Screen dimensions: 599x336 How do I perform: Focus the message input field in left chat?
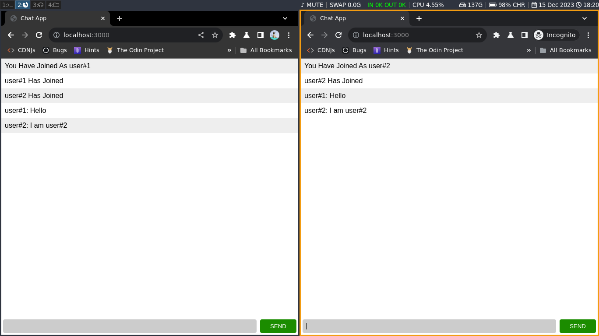(130, 326)
